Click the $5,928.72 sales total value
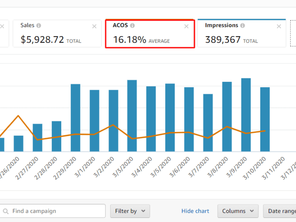This screenshot has width=296, height=222. (42, 40)
